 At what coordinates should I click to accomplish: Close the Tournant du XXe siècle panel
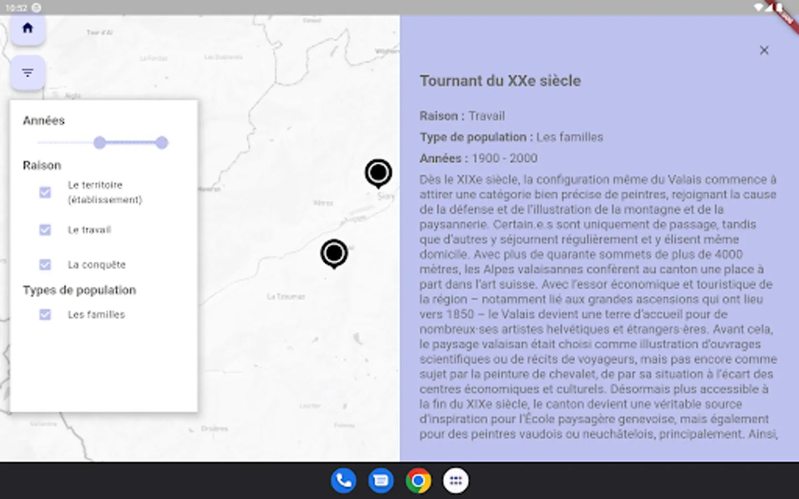tap(764, 50)
